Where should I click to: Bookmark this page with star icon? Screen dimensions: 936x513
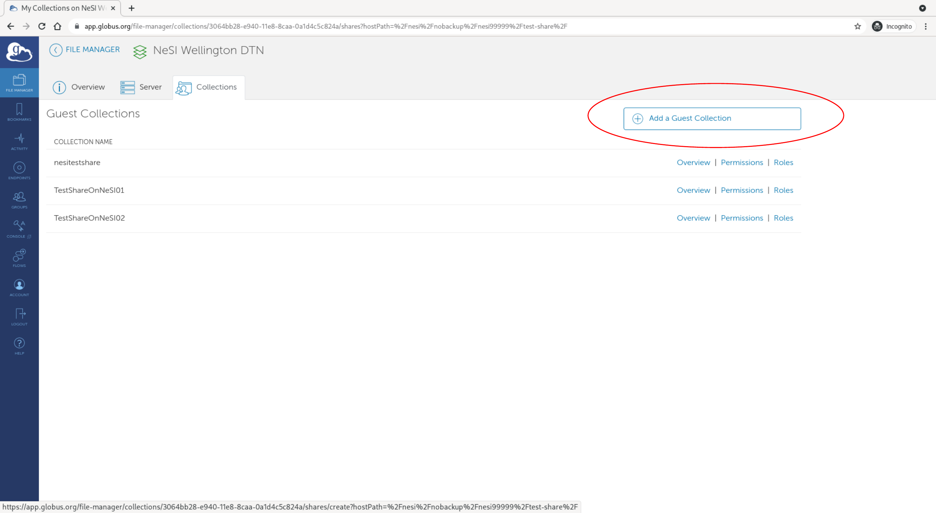[x=857, y=26]
